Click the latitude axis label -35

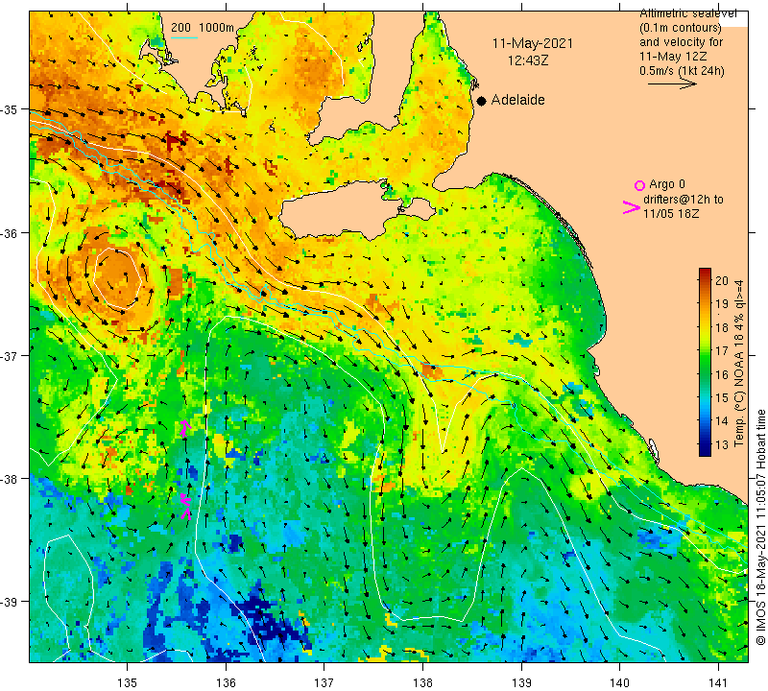10,109
